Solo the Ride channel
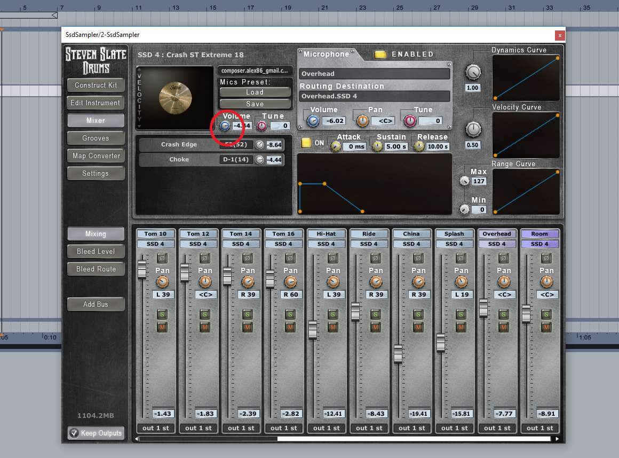Image resolution: width=619 pixels, height=458 pixels. tap(375, 314)
